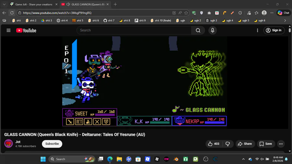Click the YouTube search input field
Image resolution: width=292 pixels, height=164 pixels.
point(134,30)
